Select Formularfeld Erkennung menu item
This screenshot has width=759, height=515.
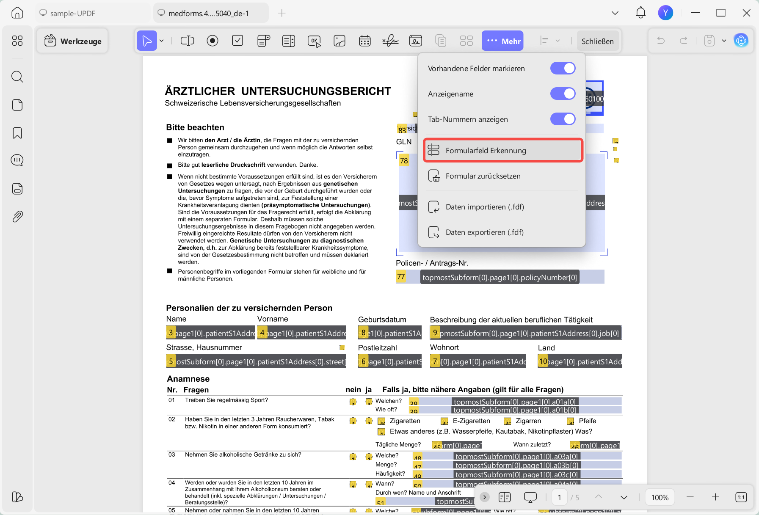[503, 151]
